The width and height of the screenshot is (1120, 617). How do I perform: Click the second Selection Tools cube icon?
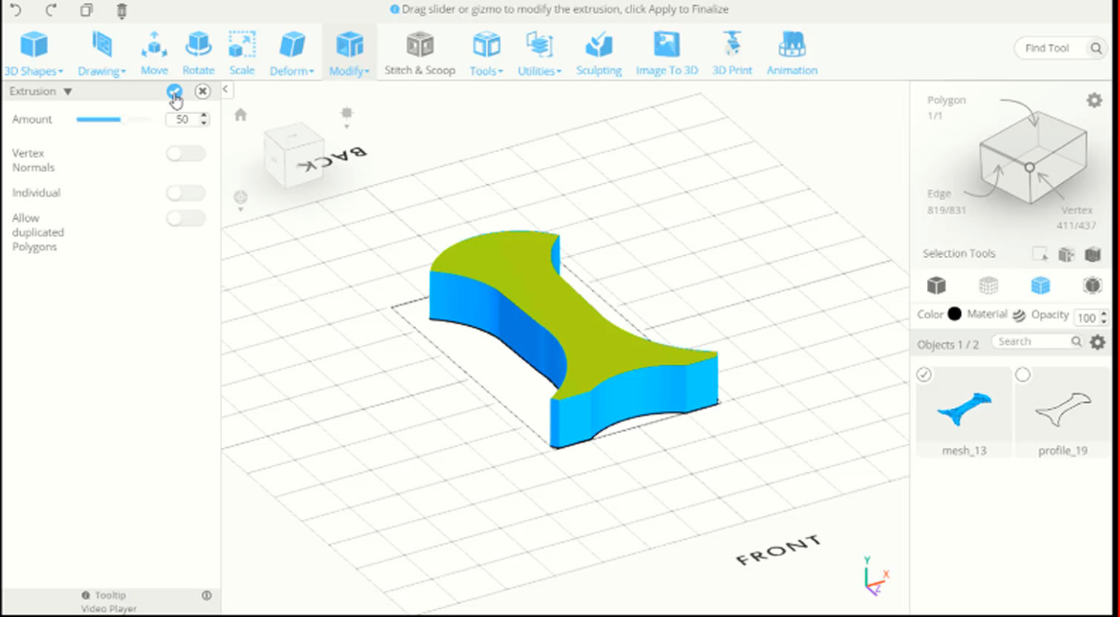click(x=1067, y=254)
